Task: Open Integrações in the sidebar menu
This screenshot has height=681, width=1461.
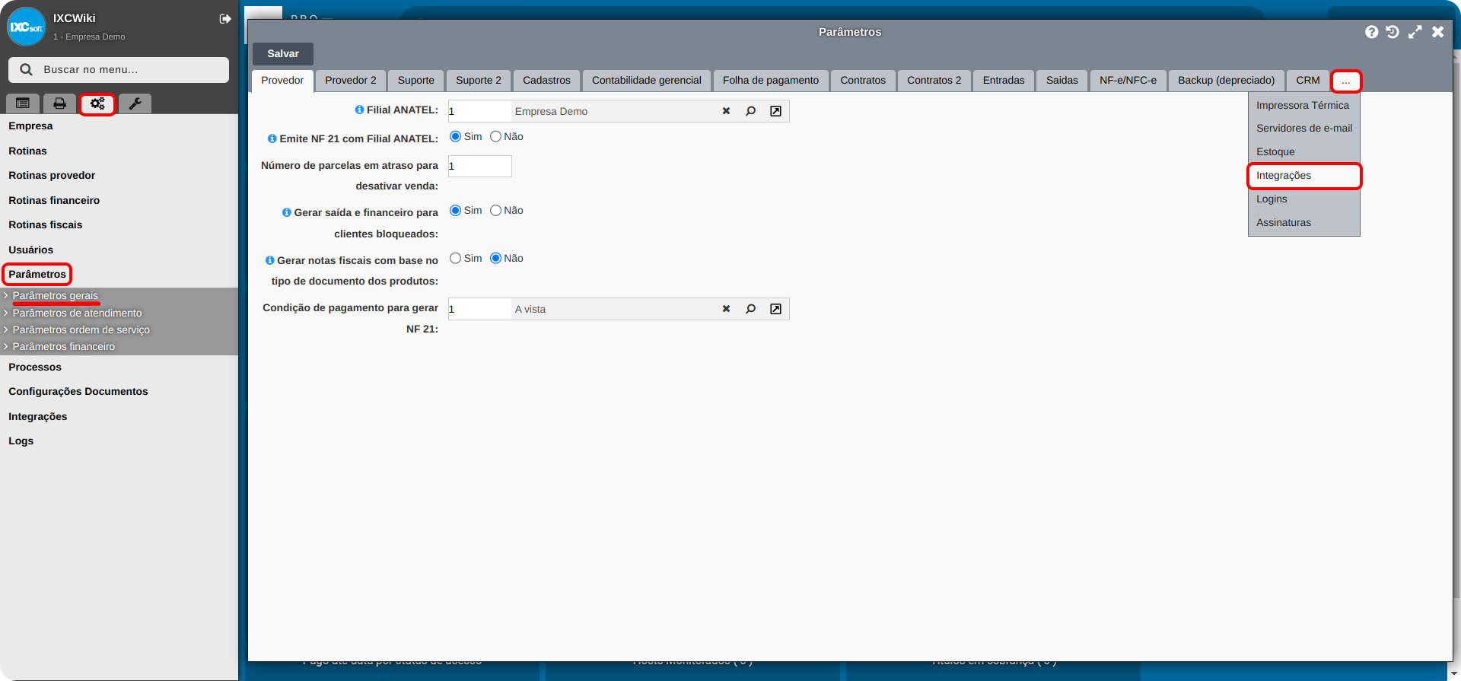Action: click(38, 416)
